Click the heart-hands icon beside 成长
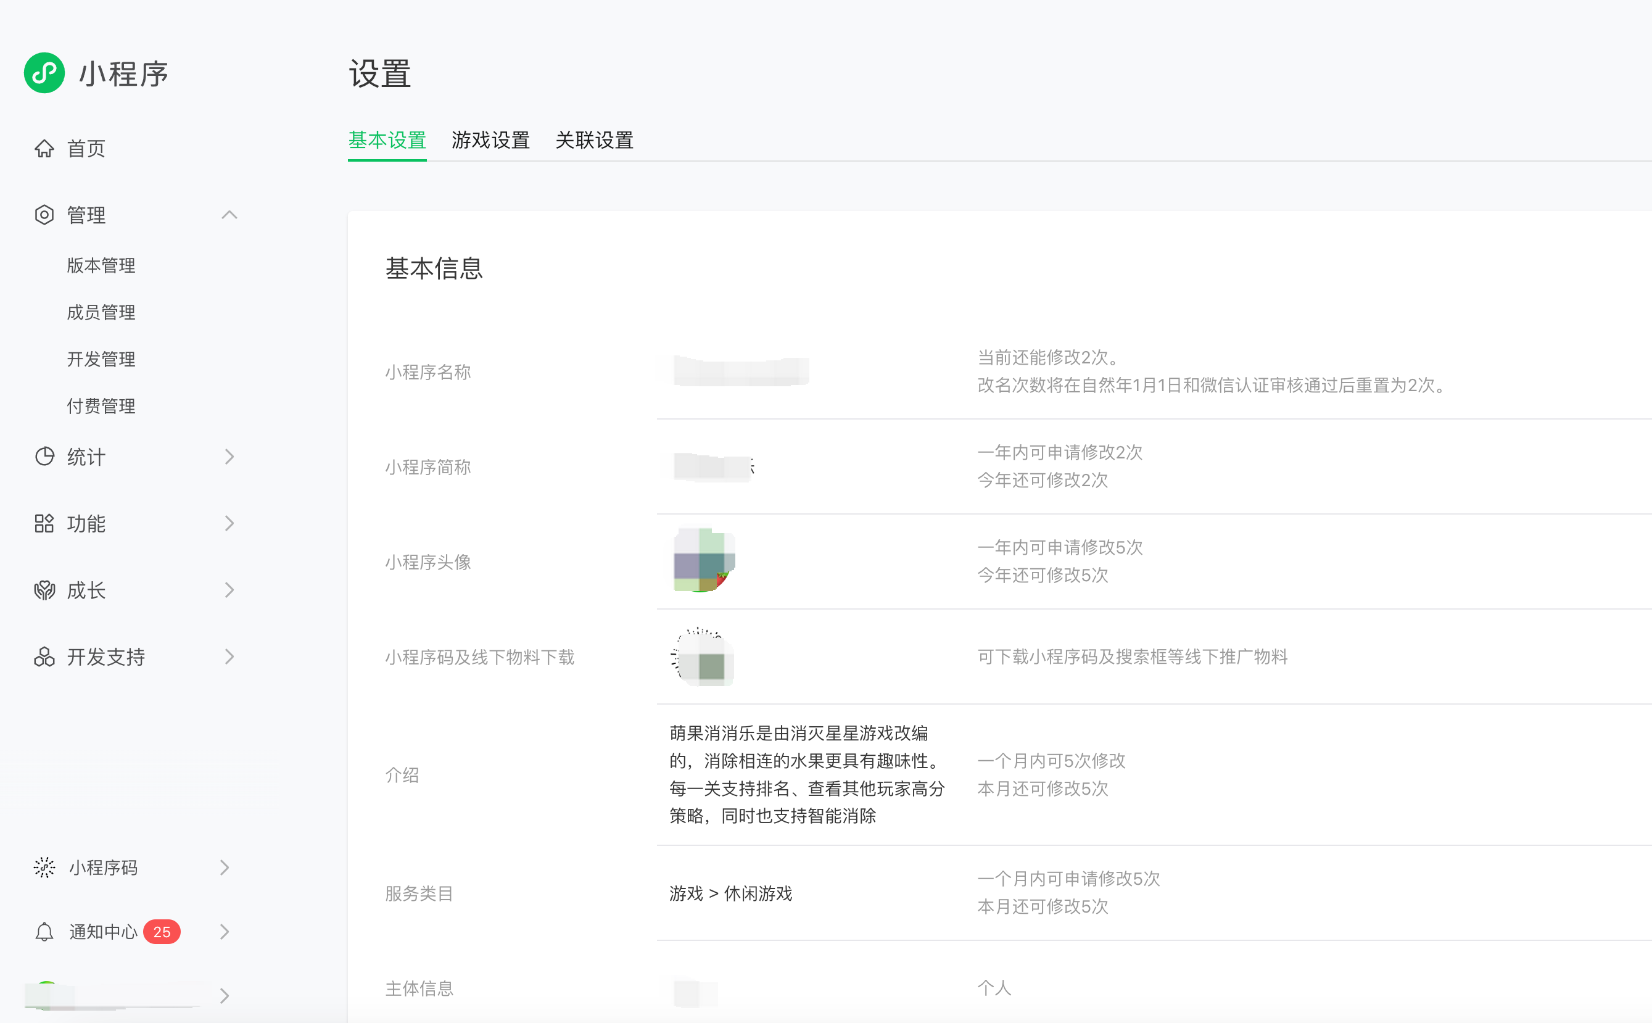1652x1023 pixels. tap(44, 590)
